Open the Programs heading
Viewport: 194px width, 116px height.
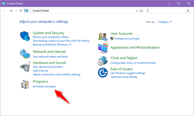40,81
